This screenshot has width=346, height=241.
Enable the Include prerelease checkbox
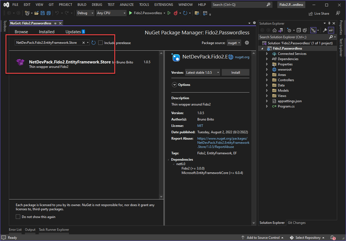coord(100,43)
